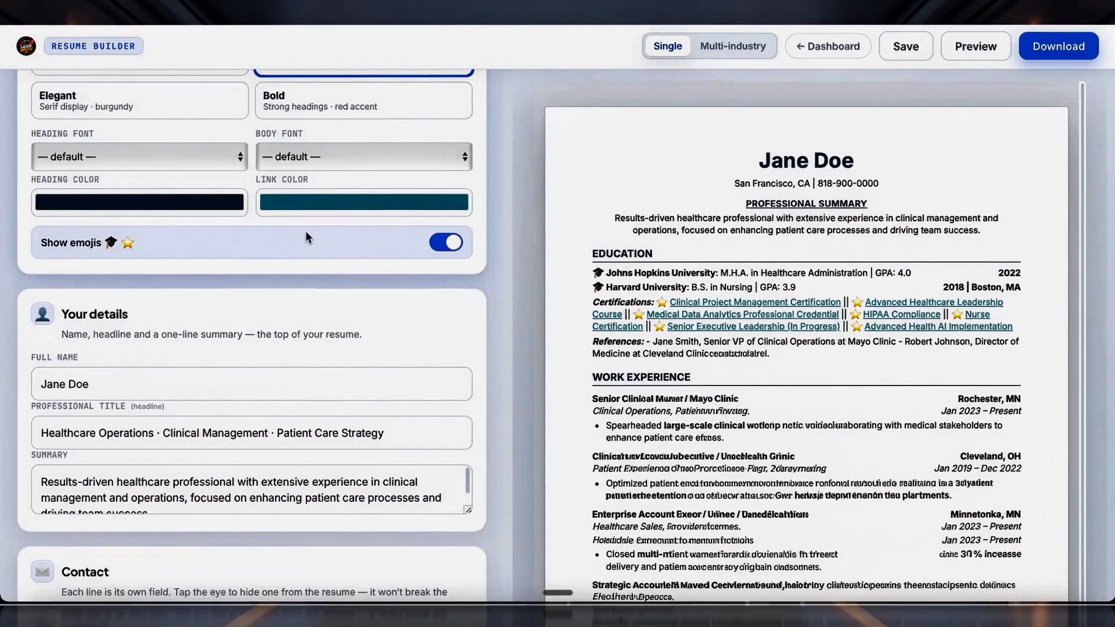Click the WORK EXPERIENCE heading in preview
Viewport: 1115px width, 627px height.
(641, 377)
